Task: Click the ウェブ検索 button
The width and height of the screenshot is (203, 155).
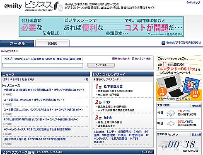Action: pos(101,65)
